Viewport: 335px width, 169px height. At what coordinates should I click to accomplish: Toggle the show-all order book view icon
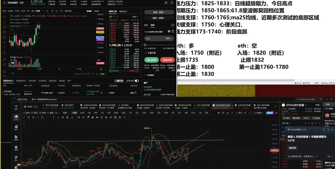(x=111, y=17)
